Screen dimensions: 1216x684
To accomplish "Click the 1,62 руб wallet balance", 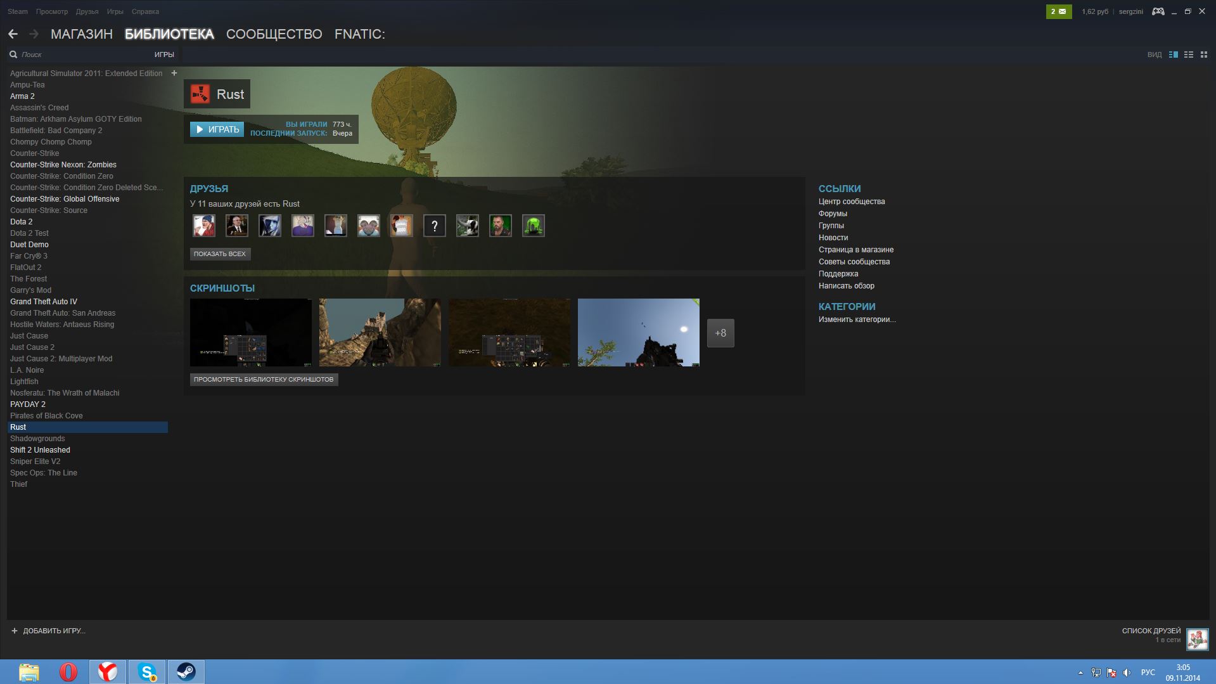I will point(1095,11).
